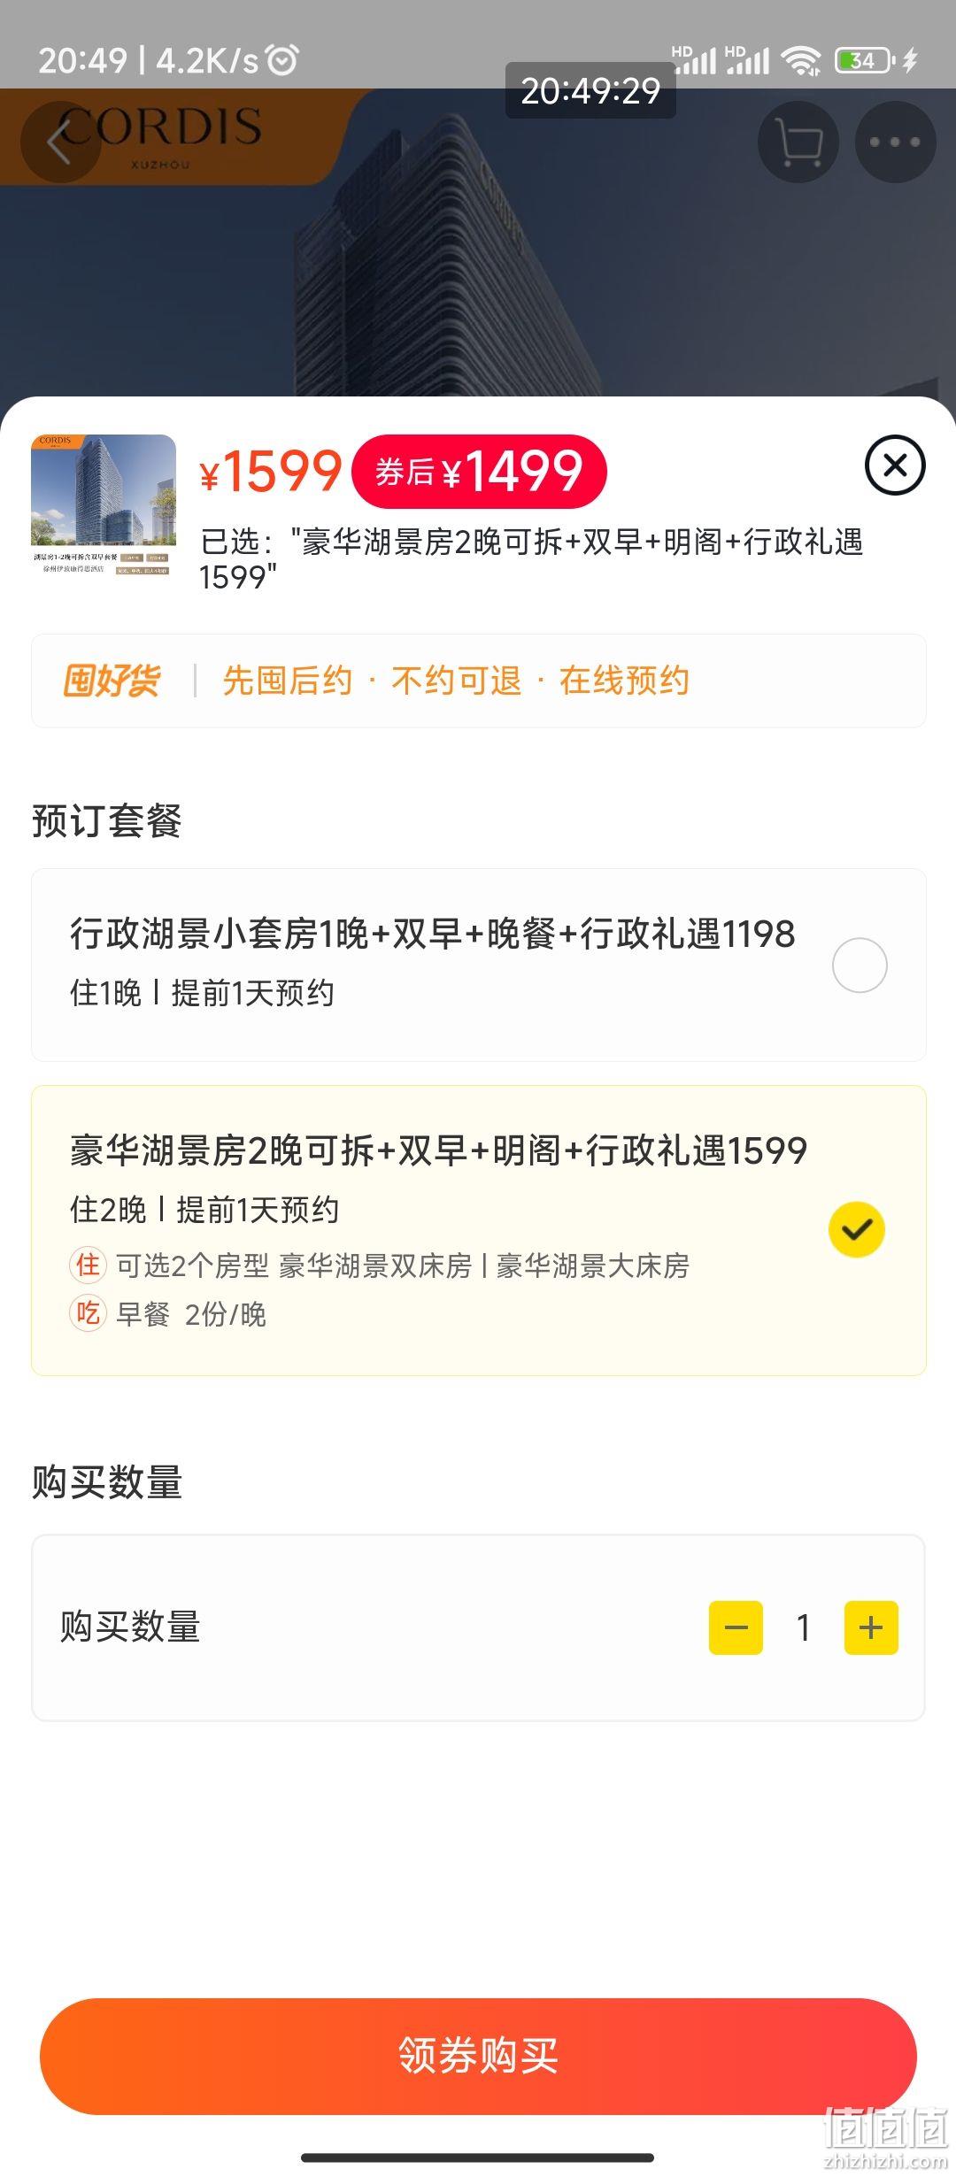Open the hotel product thumbnail image
The height and width of the screenshot is (2177, 956).
(104, 504)
